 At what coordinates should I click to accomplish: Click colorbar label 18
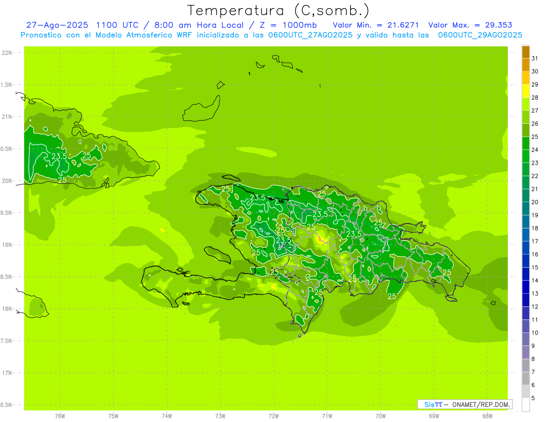535,228
